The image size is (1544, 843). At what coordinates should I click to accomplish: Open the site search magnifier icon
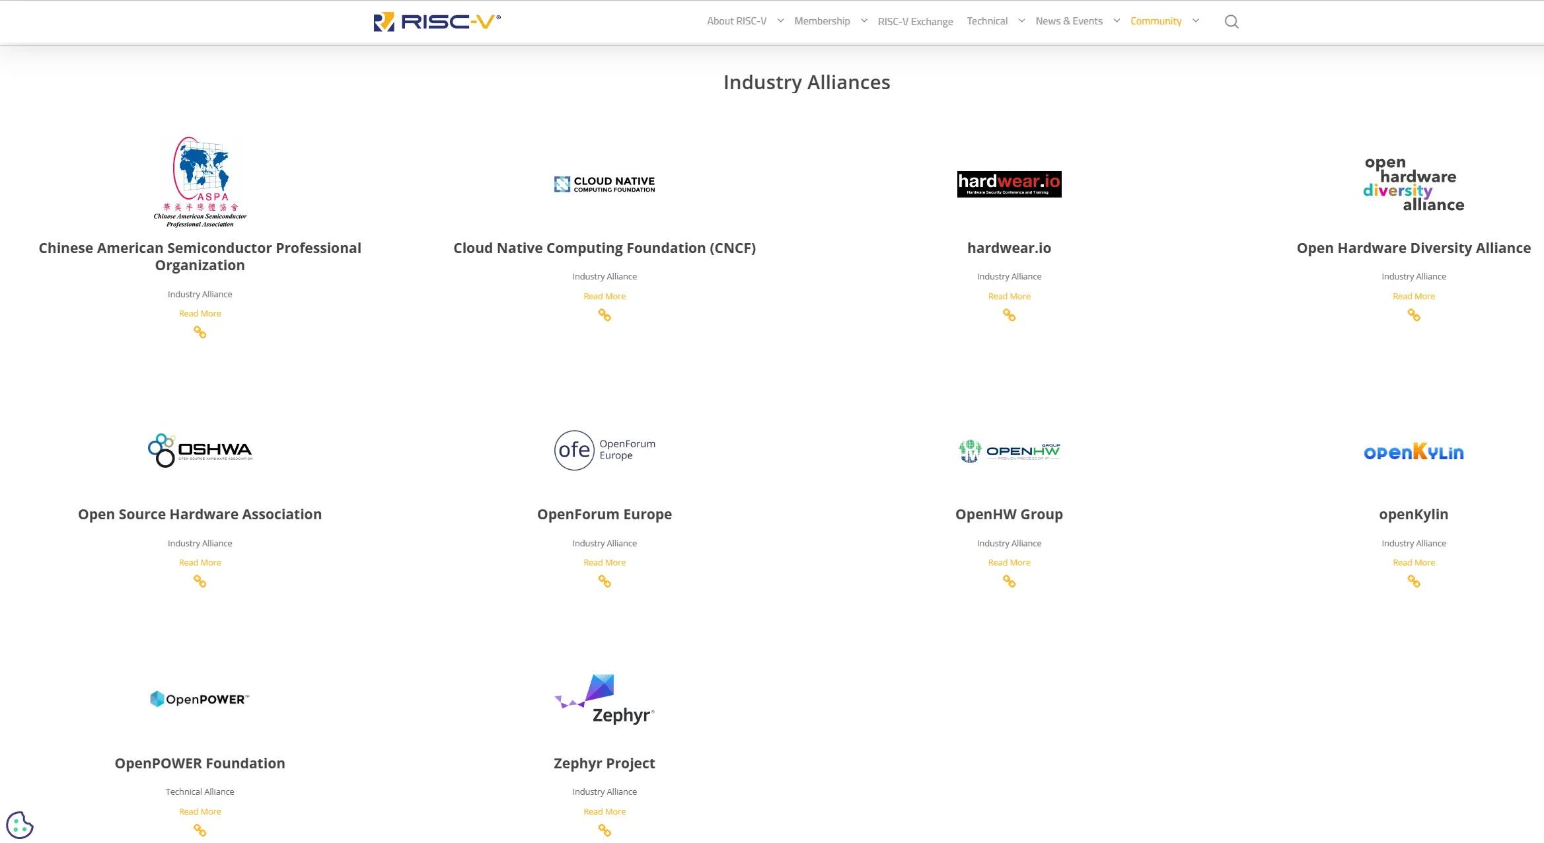tap(1232, 21)
